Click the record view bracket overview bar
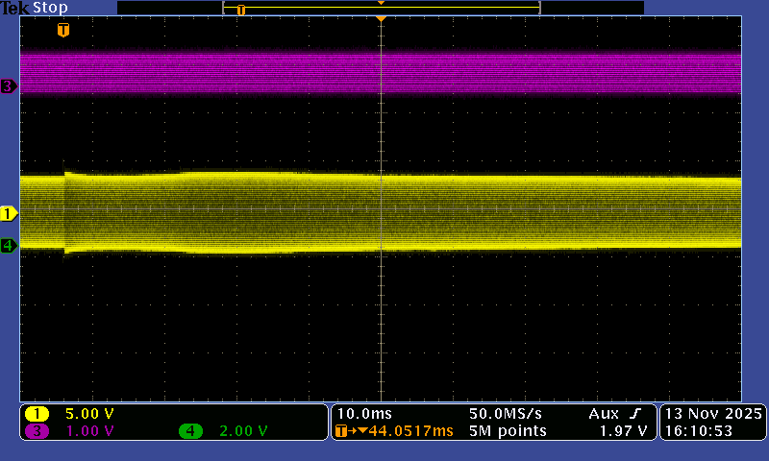The width and height of the screenshot is (769, 461). pos(381,8)
